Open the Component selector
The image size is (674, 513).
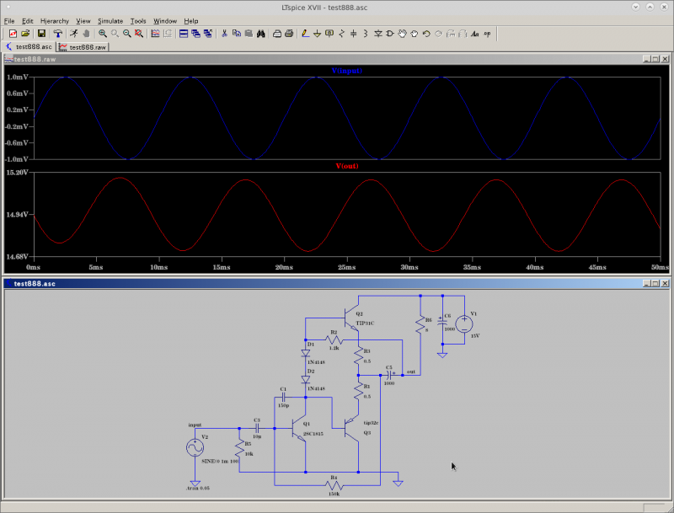pos(390,34)
